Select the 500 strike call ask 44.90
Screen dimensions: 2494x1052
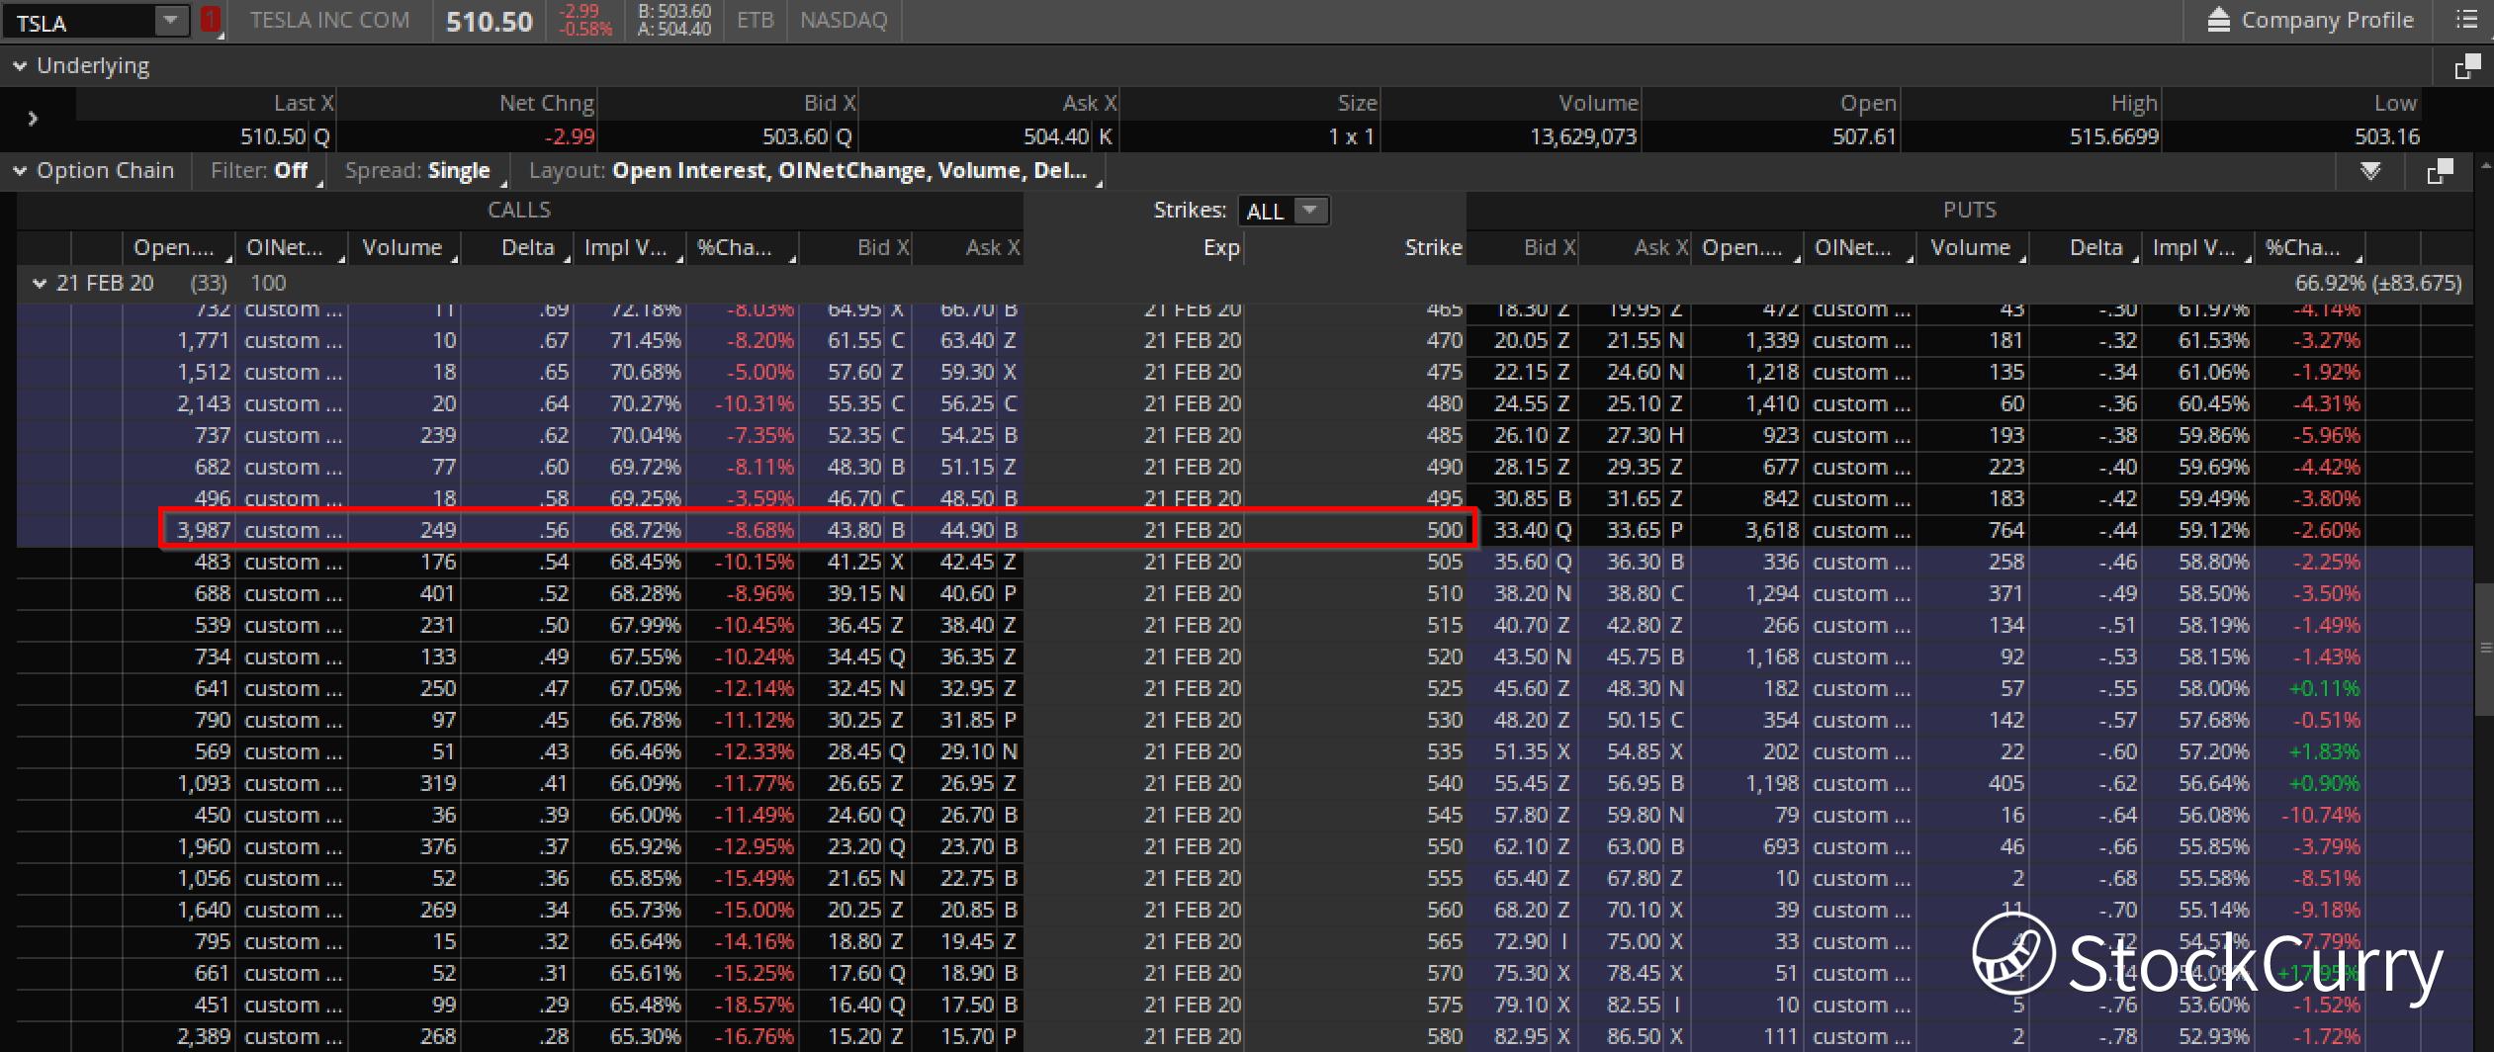[x=967, y=530]
